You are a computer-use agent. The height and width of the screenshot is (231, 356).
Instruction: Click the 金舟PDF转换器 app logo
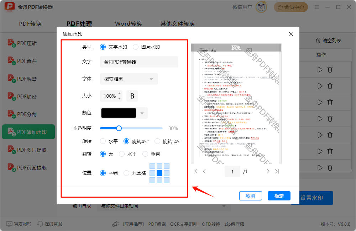click(x=10, y=7)
